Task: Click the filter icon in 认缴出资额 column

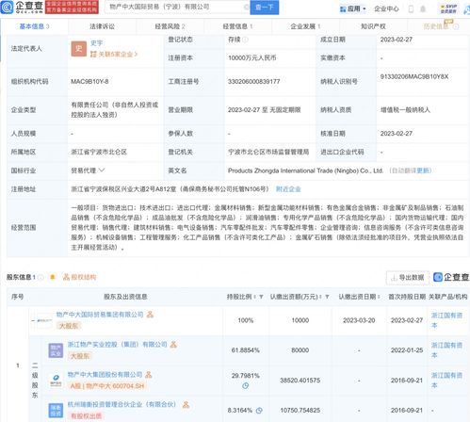Action: (x=327, y=297)
